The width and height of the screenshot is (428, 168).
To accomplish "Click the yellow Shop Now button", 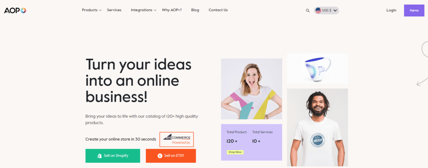I will tap(235, 152).
